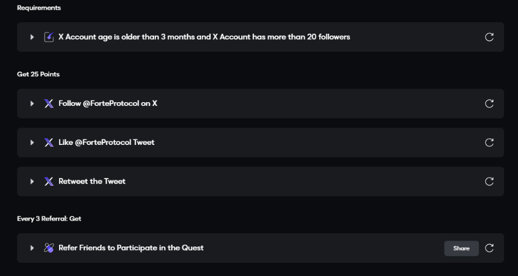Refresh the Follow @ForteProtocol task status
The height and width of the screenshot is (276, 518).
pos(489,103)
